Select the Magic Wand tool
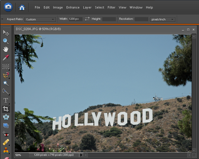The height and width of the screenshot is (159, 199). pyautogui.click(x=6, y=83)
